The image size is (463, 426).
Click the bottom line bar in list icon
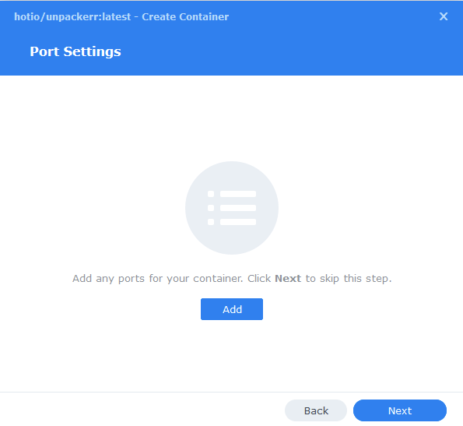tap(238, 222)
